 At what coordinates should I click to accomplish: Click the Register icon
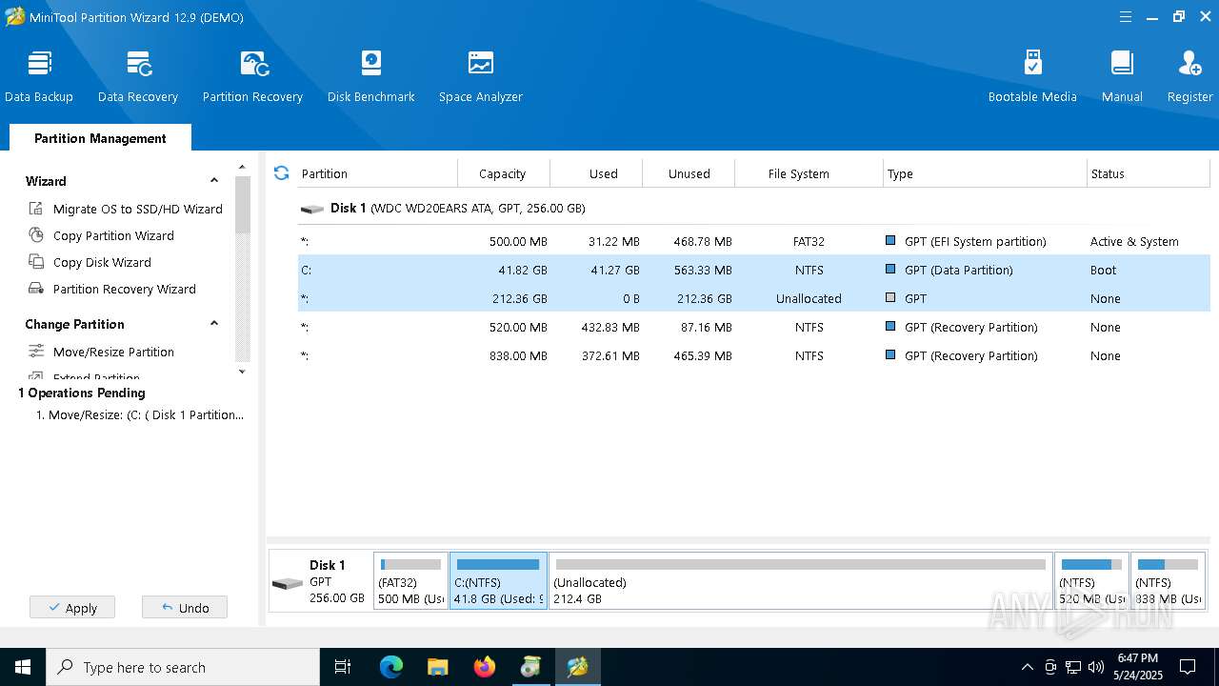[1190, 64]
